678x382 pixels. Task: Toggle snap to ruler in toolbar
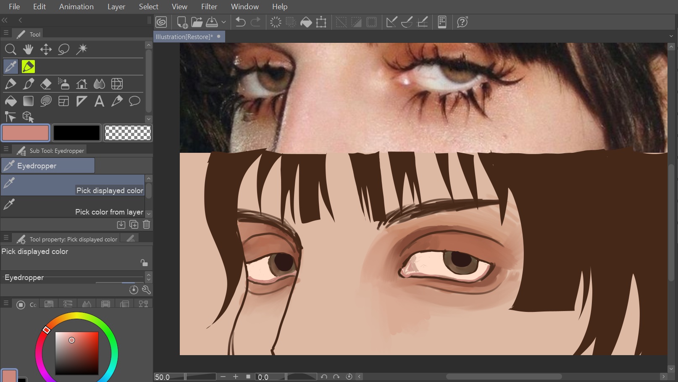point(392,22)
